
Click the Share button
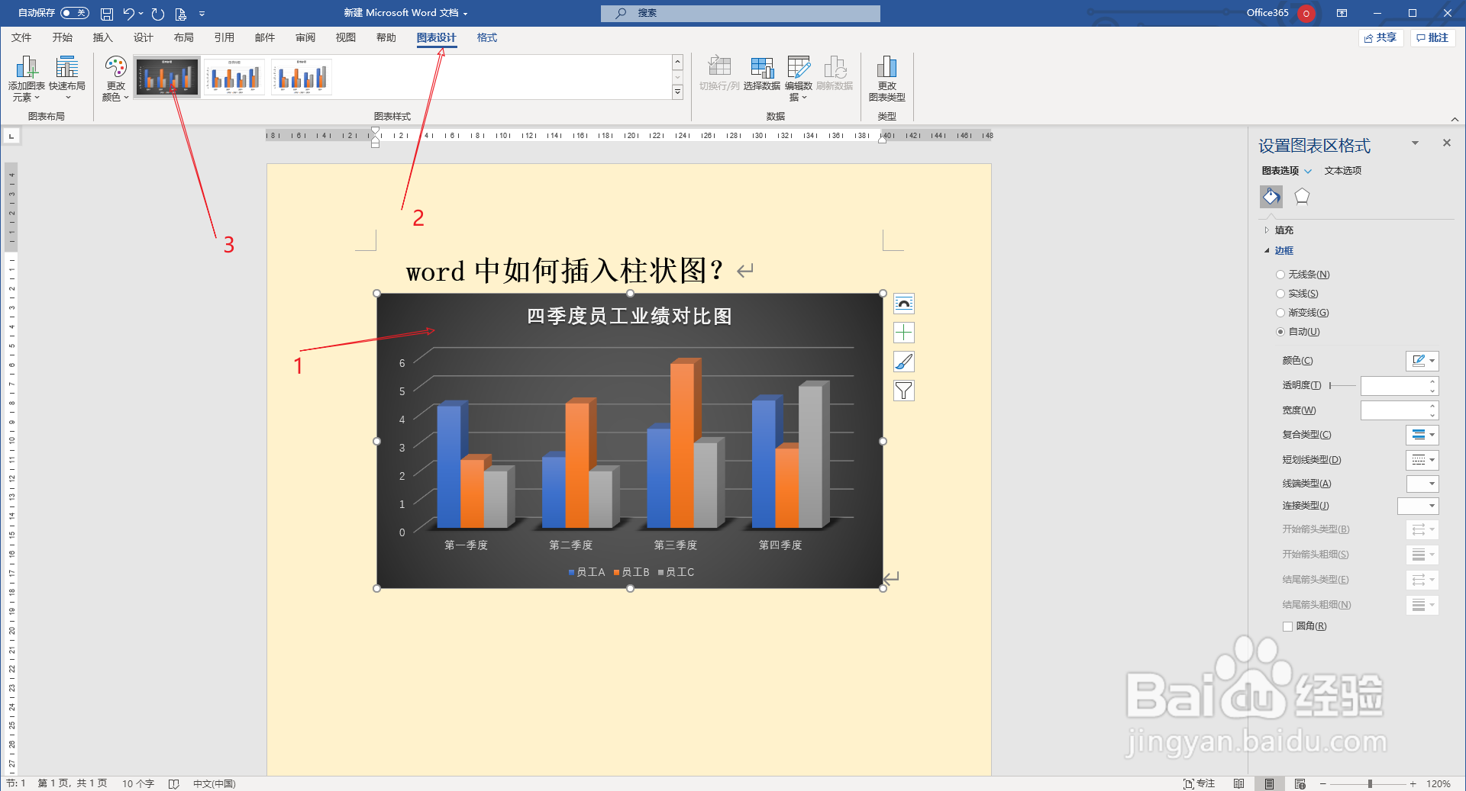(1380, 37)
